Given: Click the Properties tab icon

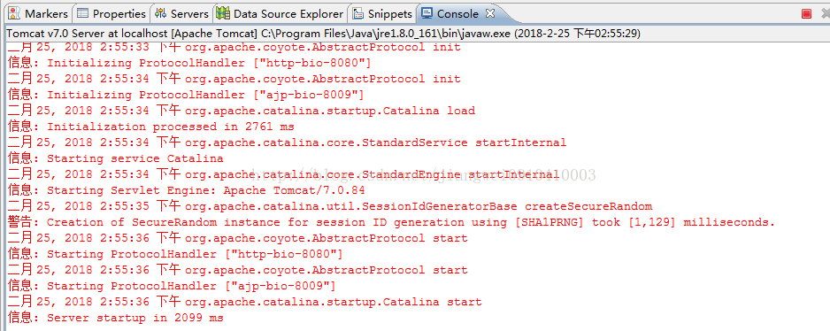Looking at the screenshot, I should tap(82, 14).
